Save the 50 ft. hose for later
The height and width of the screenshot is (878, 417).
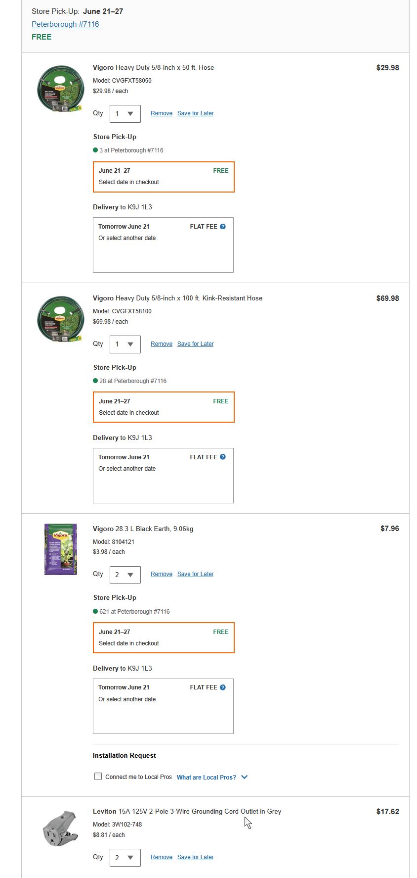[195, 113]
